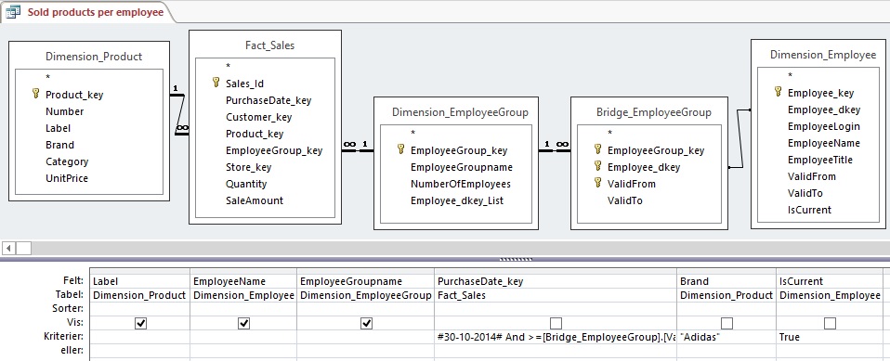
Task: Select the Brand field in Dimension_Product table
Action: point(59,145)
